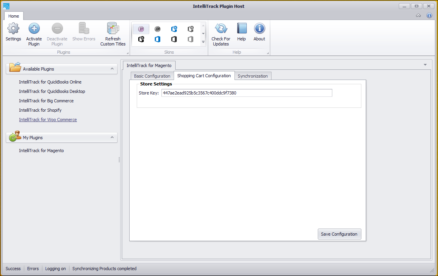
Task: Open the Plugins group dialog launcher
Action: pyautogui.click(x=127, y=53)
